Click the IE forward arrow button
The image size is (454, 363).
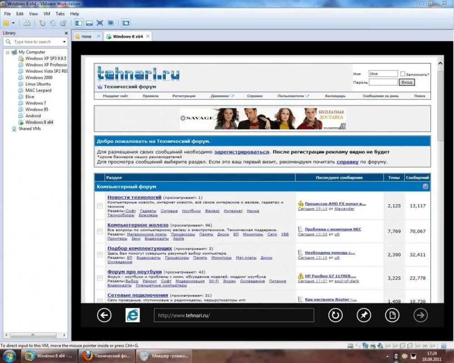click(420, 315)
